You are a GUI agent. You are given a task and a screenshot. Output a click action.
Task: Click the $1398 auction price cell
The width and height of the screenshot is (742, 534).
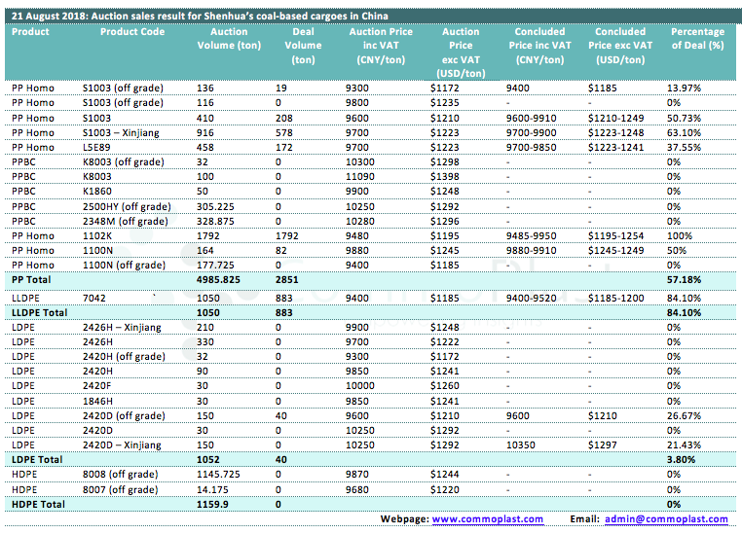444,177
